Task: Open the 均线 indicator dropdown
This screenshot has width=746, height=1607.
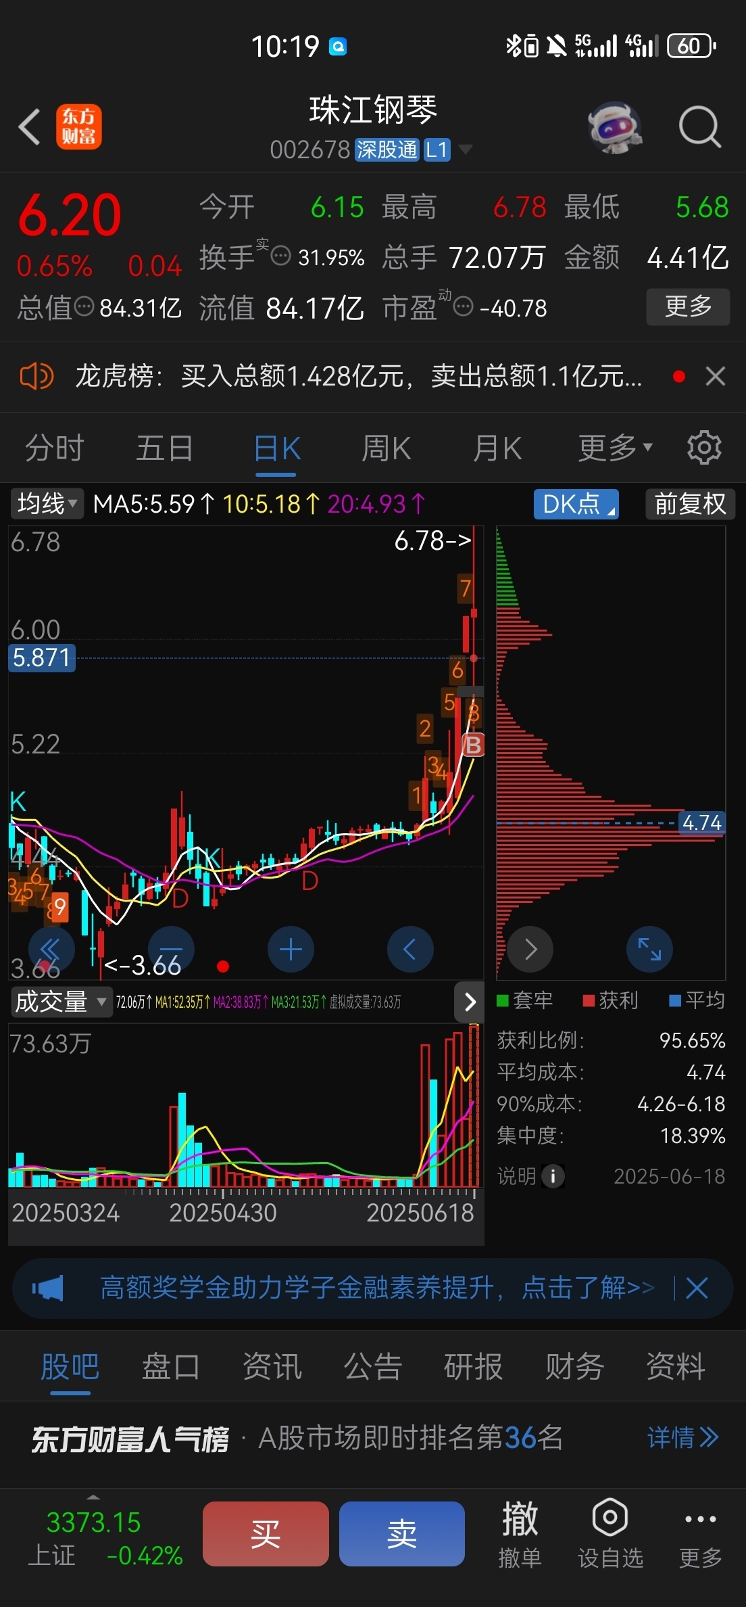Action: point(47,504)
